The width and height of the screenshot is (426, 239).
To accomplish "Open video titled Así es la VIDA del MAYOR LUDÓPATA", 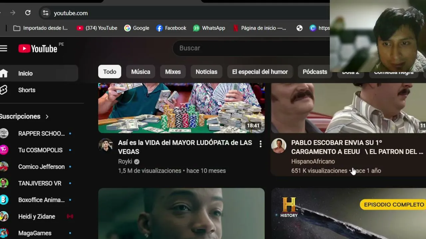I will click(185, 147).
